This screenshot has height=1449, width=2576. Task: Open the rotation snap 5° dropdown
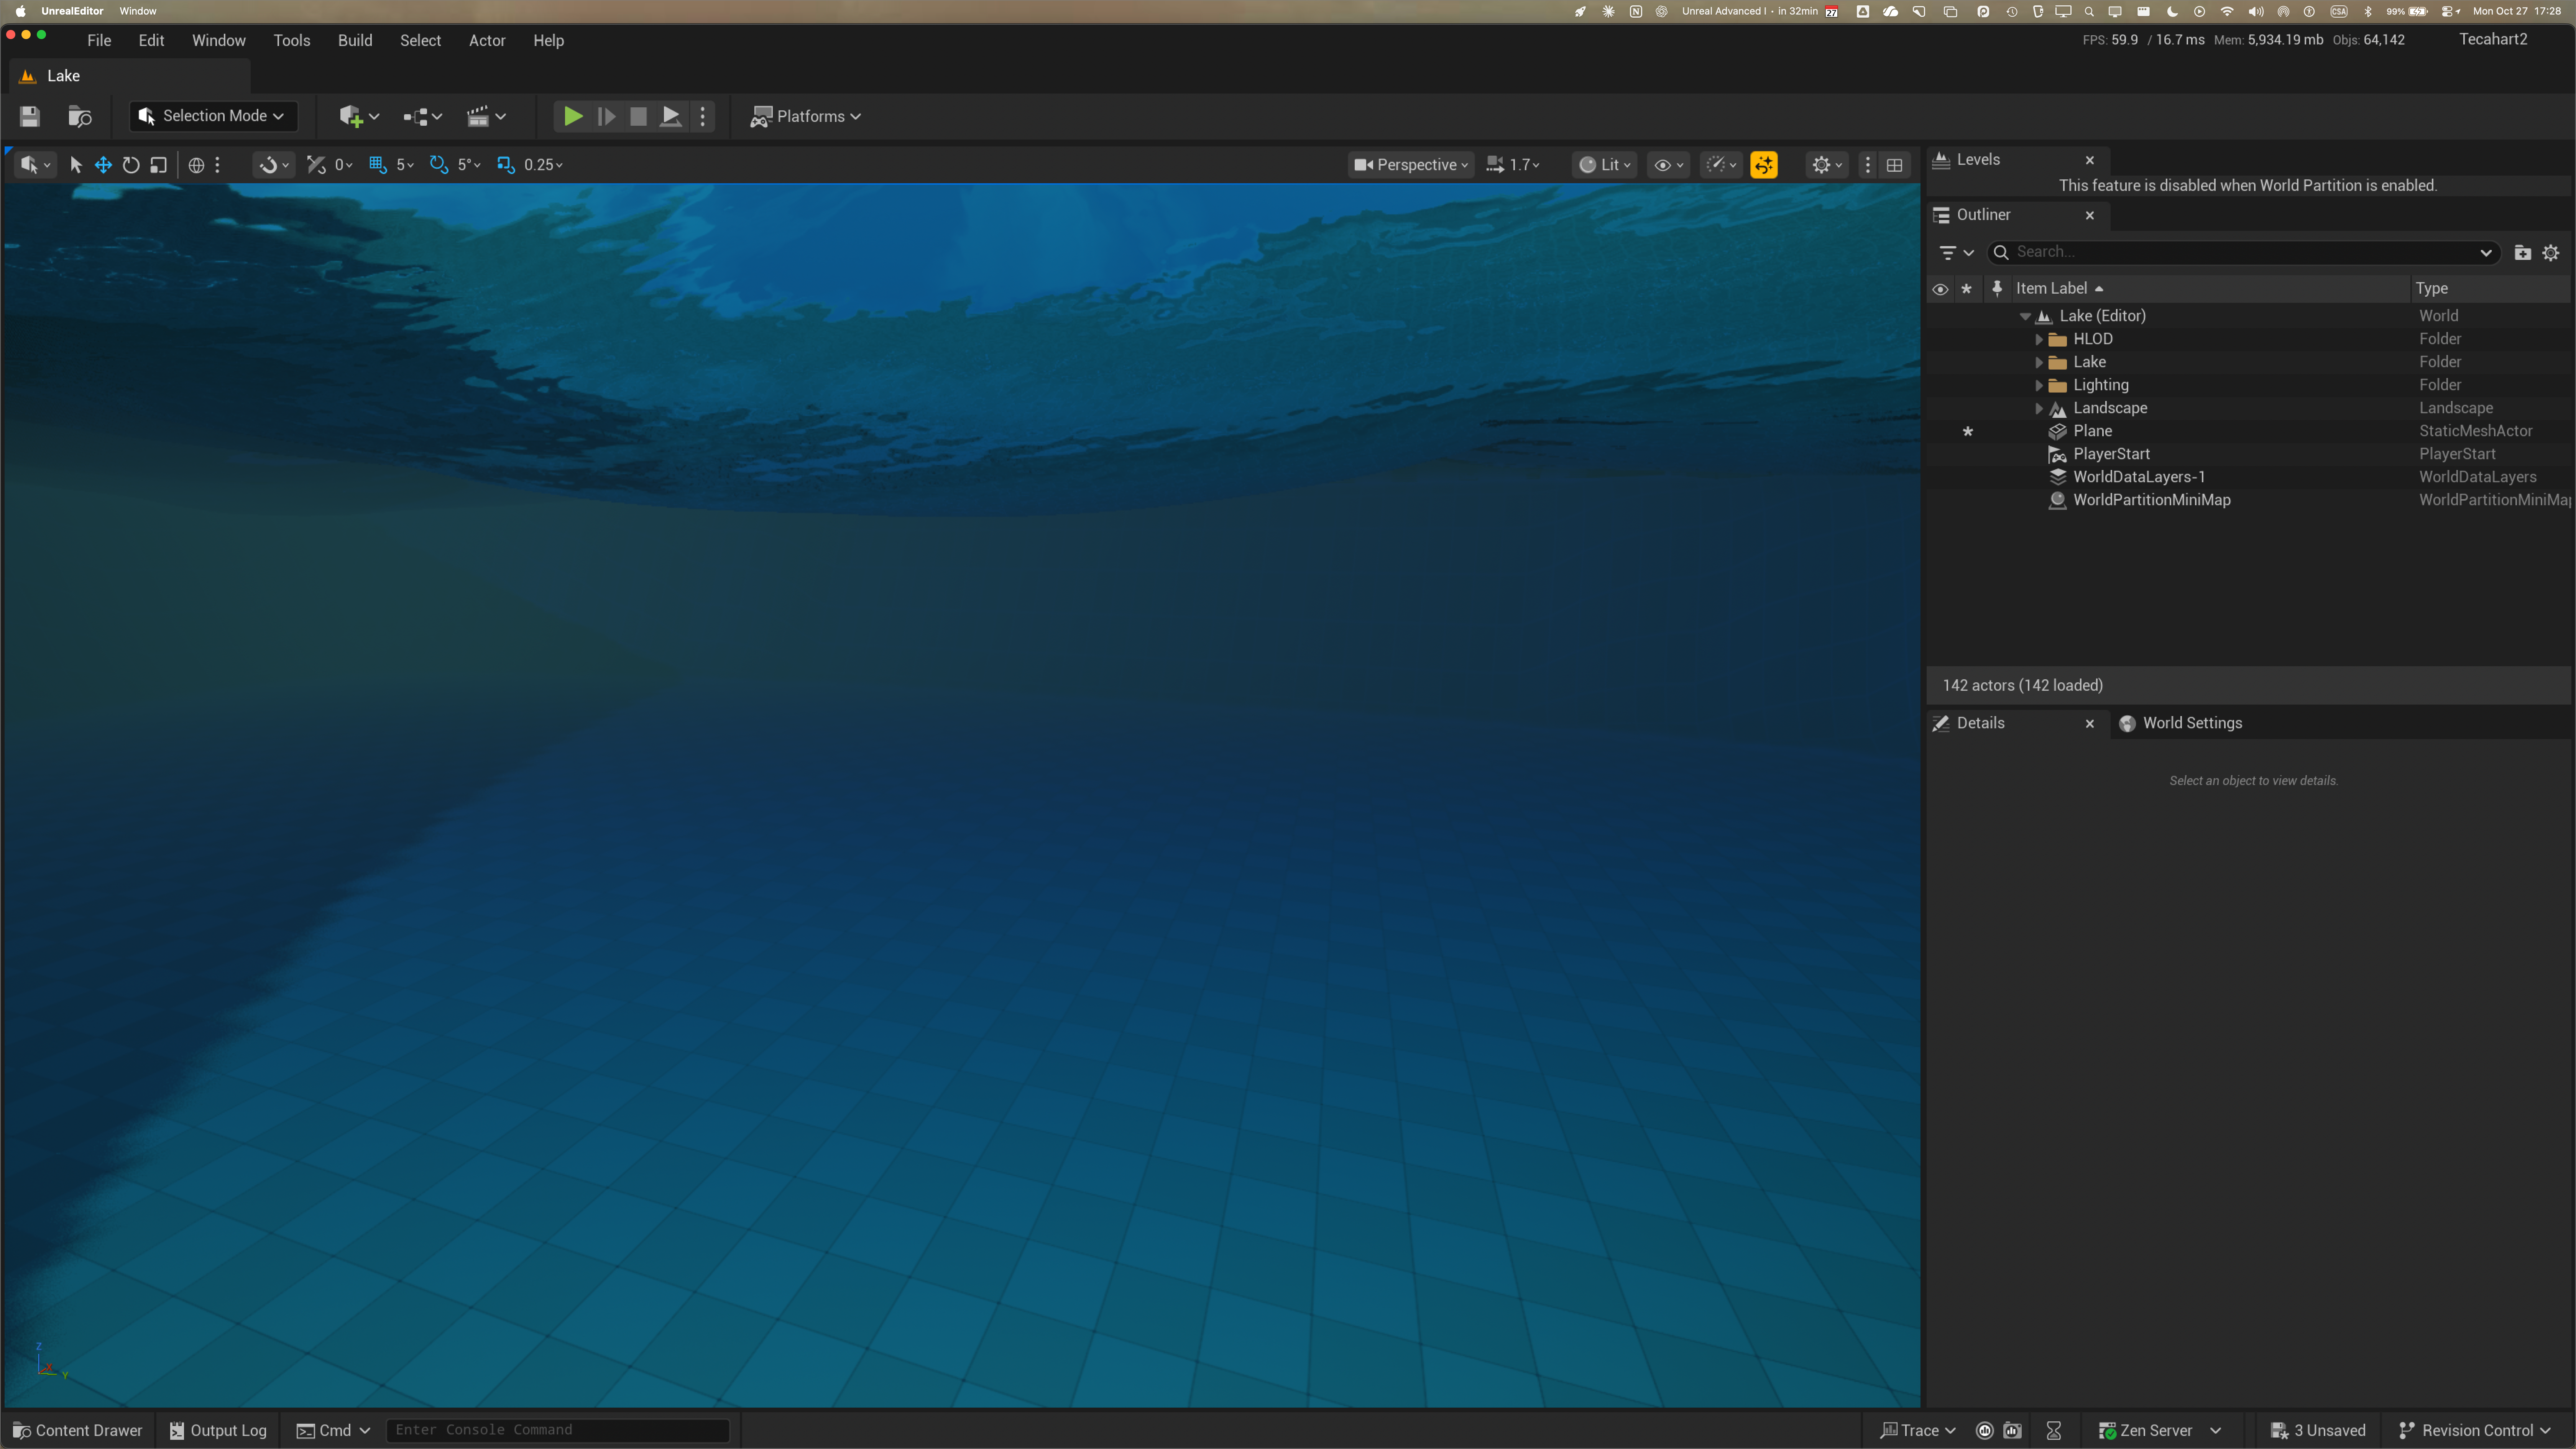pyautogui.click(x=469, y=165)
